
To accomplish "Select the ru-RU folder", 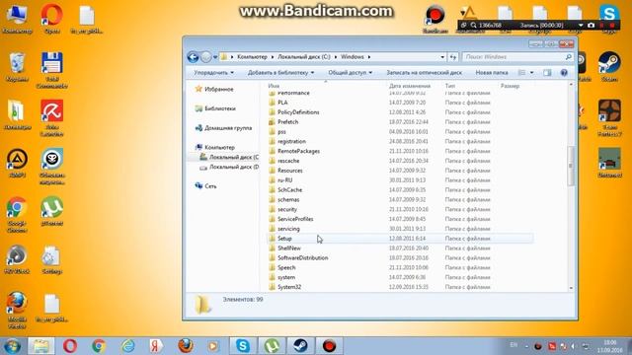I will pos(284,180).
